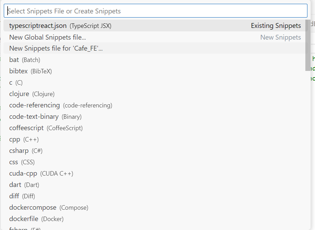Viewport: 315px width, 230px height.
Task: Click the quick pick list scrollbar thumb
Action: click(308, 45)
